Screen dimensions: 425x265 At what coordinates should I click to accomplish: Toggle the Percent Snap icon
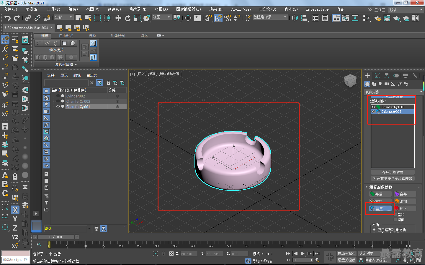tap(228, 18)
